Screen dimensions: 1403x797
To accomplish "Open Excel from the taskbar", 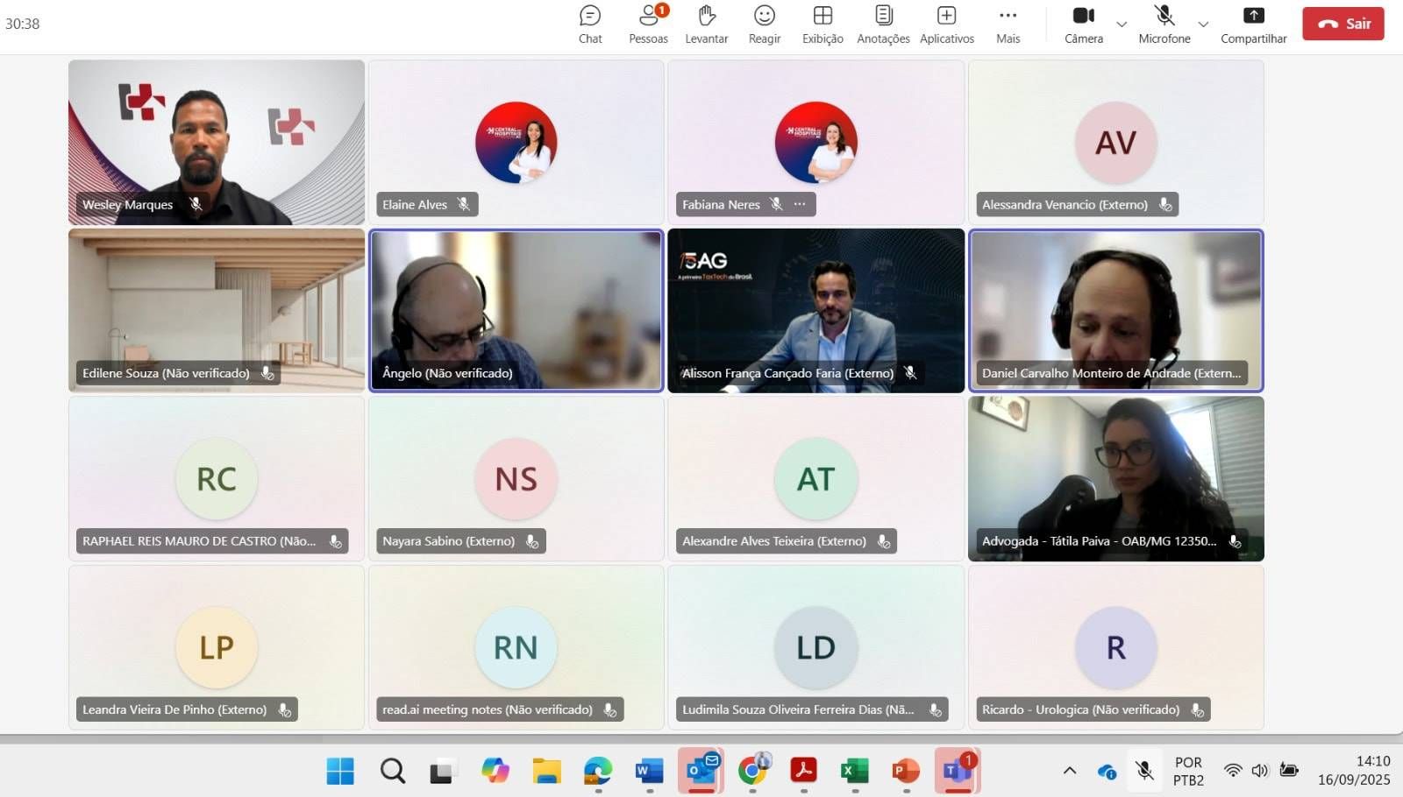I will [x=854, y=771].
